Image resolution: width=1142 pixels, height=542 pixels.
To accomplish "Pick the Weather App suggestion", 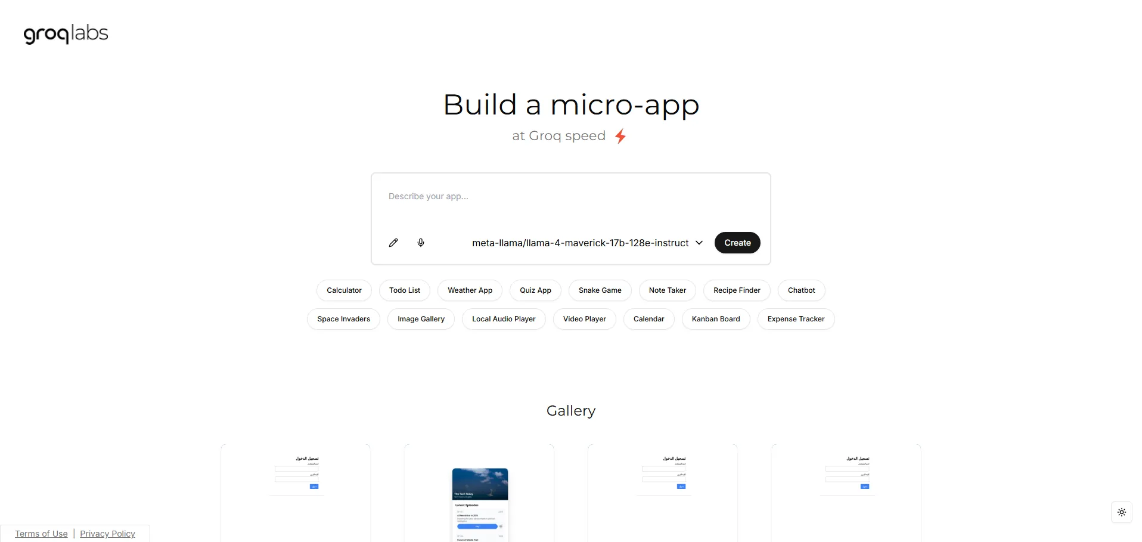I will tap(470, 290).
